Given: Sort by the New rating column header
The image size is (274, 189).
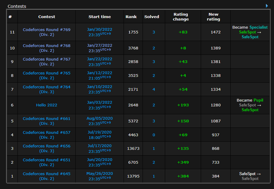Looking at the screenshot, I should (x=213, y=17).
